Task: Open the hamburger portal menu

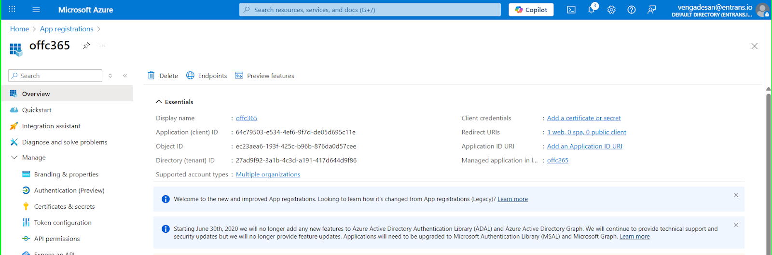Action: pyautogui.click(x=36, y=10)
